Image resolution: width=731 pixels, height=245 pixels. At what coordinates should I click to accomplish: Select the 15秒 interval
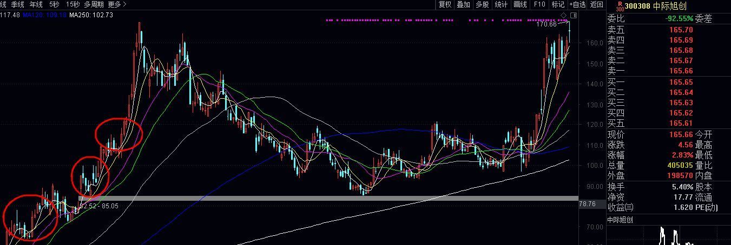[x=73, y=4]
